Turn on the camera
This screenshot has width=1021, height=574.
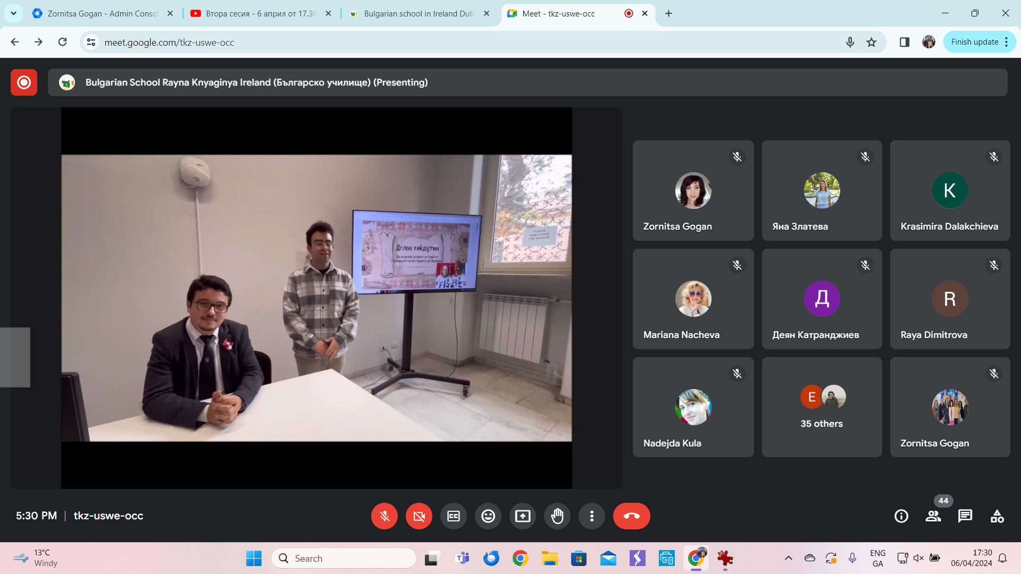pos(419,516)
